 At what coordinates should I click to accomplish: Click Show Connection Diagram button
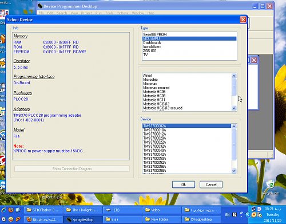pyautogui.click(x=72, y=168)
